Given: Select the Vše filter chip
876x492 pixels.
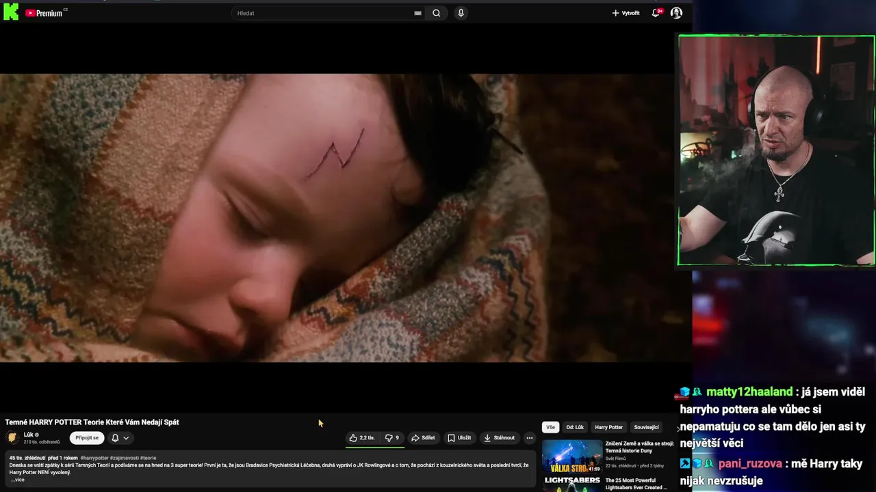Looking at the screenshot, I should [x=550, y=427].
